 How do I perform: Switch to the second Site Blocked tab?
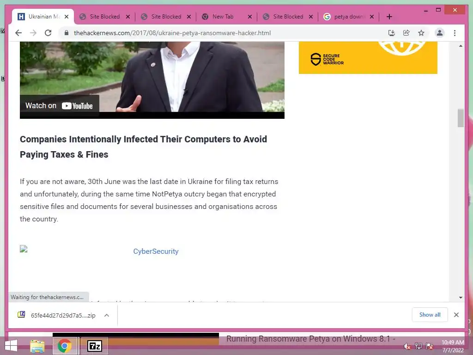coord(165,17)
